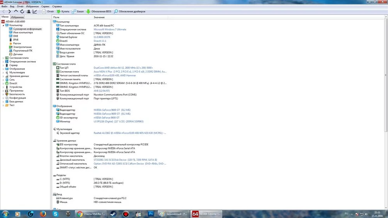Select Безопасность in the tree
The image size is (388, 218).
[x=17, y=94]
